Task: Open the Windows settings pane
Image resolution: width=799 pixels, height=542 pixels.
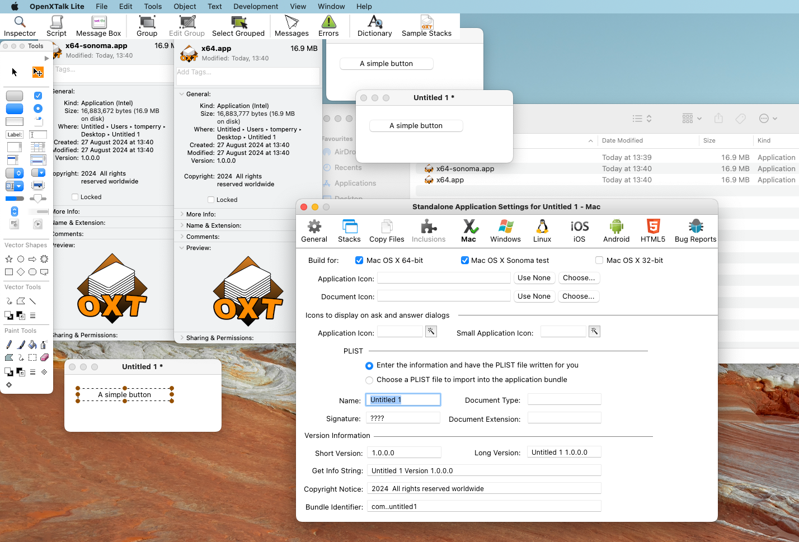Action: (506, 231)
